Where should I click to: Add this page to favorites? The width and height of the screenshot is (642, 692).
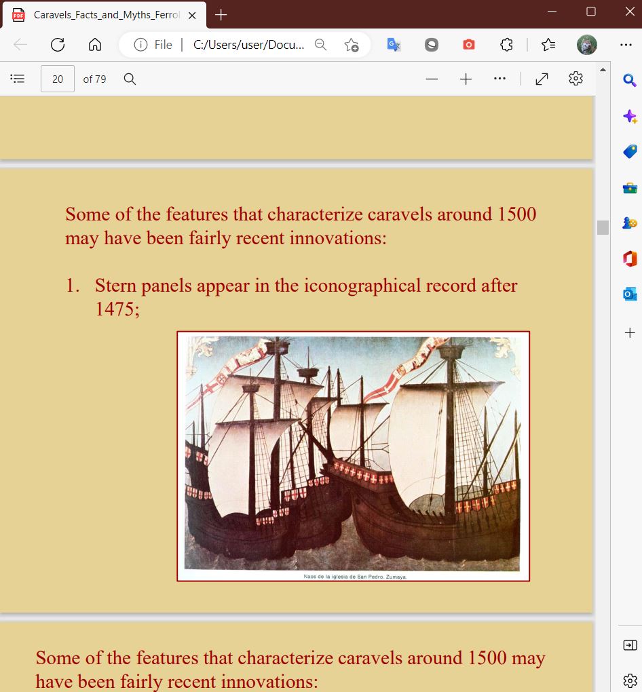(x=351, y=45)
